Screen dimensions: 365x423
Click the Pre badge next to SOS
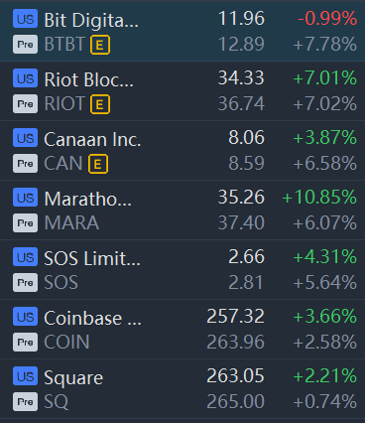click(25, 283)
